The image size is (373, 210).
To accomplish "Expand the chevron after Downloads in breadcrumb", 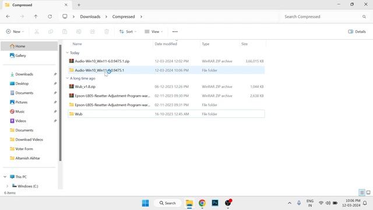I will [x=106, y=17].
